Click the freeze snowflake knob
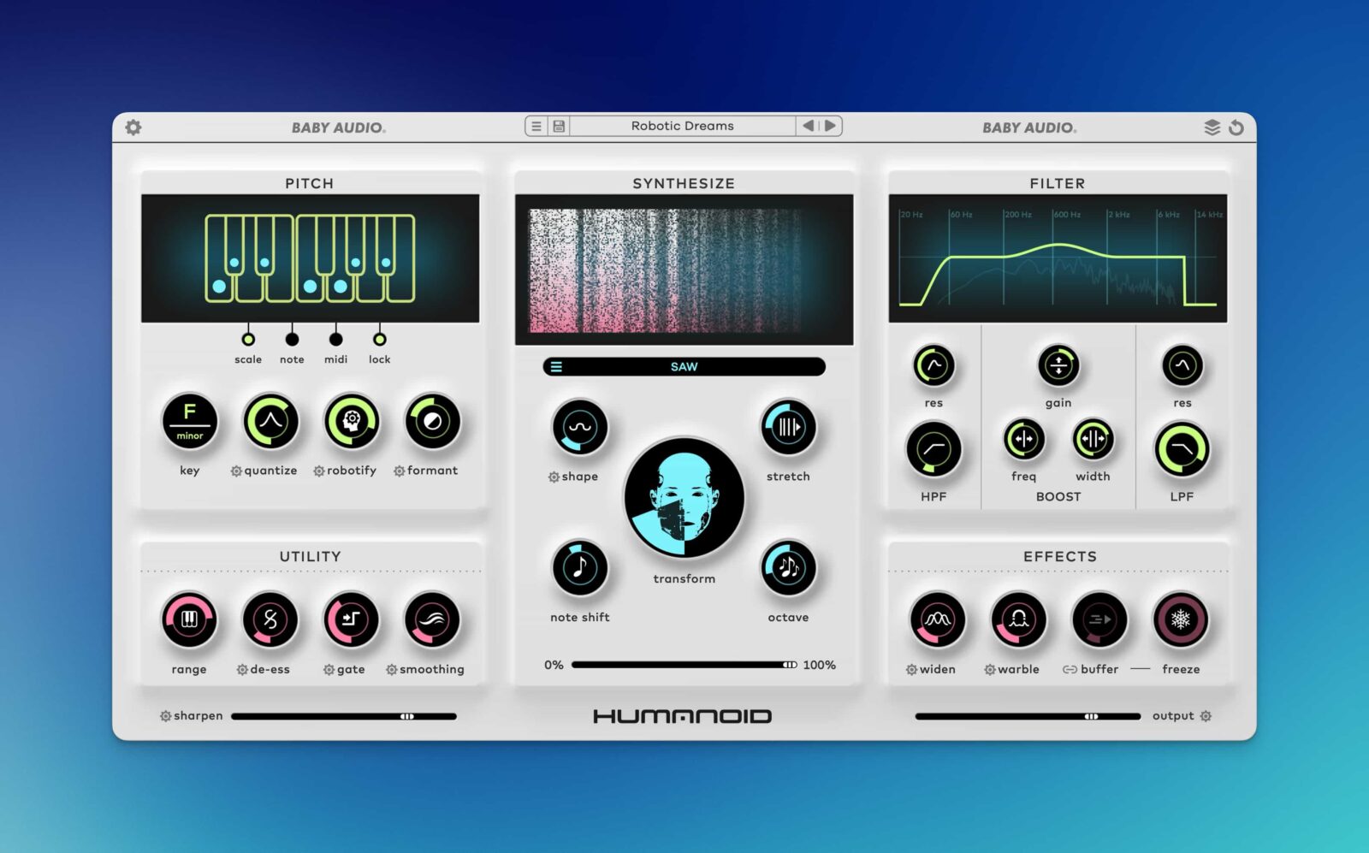 pyautogui.click(x=1180, y=619)
